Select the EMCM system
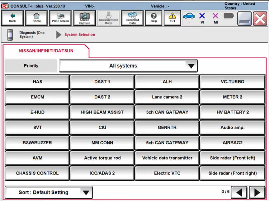Image resolution: width=269 pixels, height=201 pixels. (x=37, y=97)
